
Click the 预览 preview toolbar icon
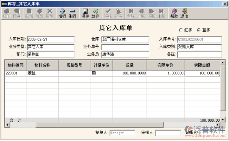16,13
